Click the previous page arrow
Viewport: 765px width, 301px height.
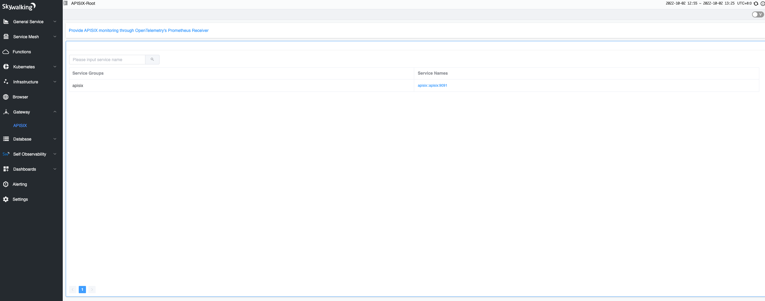(73, 290)
